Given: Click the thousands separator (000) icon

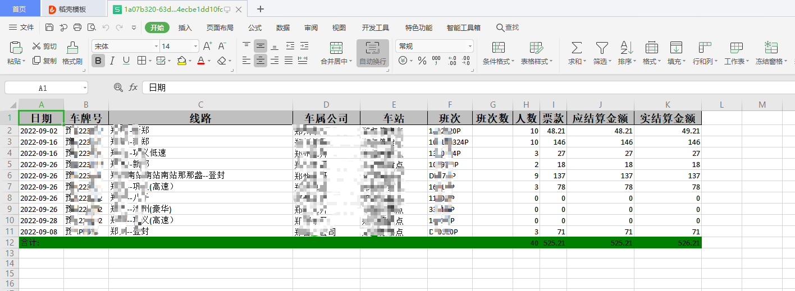Looking at the screenshot, I should point(437,61).
